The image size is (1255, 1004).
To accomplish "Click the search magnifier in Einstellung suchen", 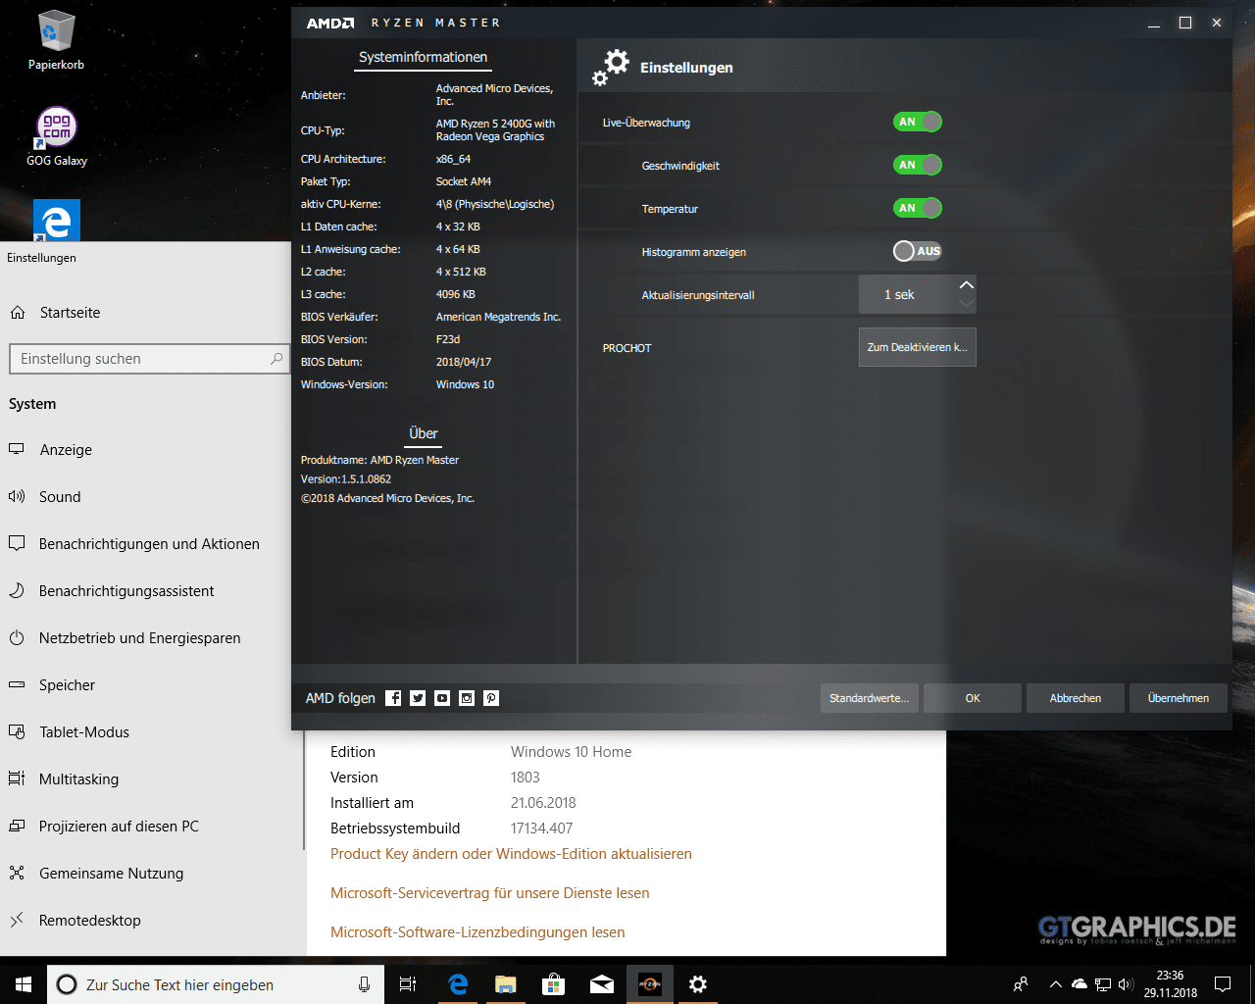I will point(276,359).
